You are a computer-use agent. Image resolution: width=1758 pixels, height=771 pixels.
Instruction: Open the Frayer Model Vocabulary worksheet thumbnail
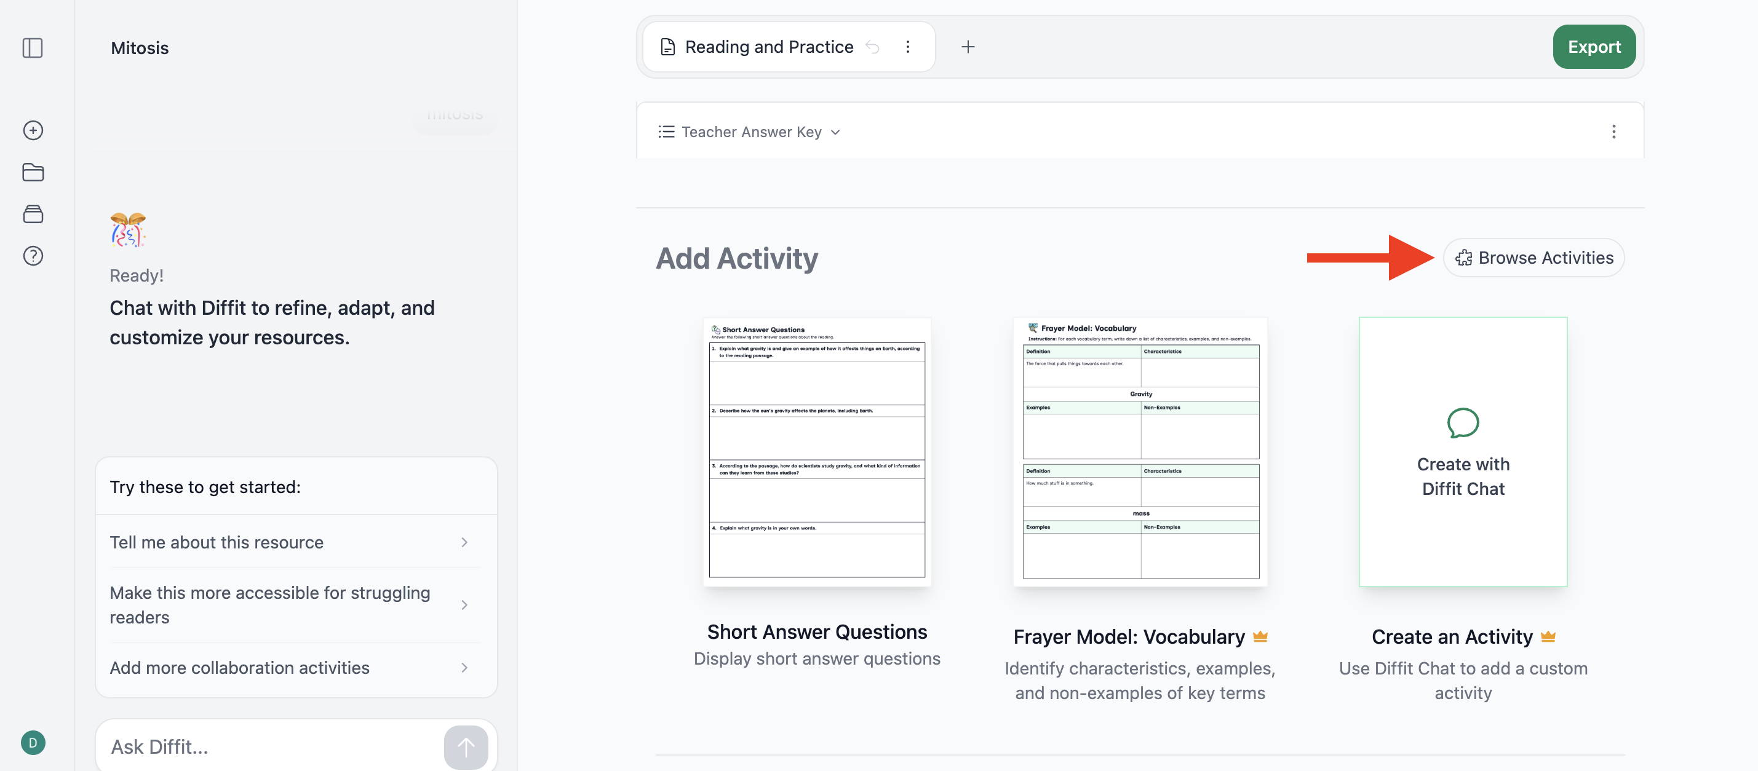pos(1140,452)
